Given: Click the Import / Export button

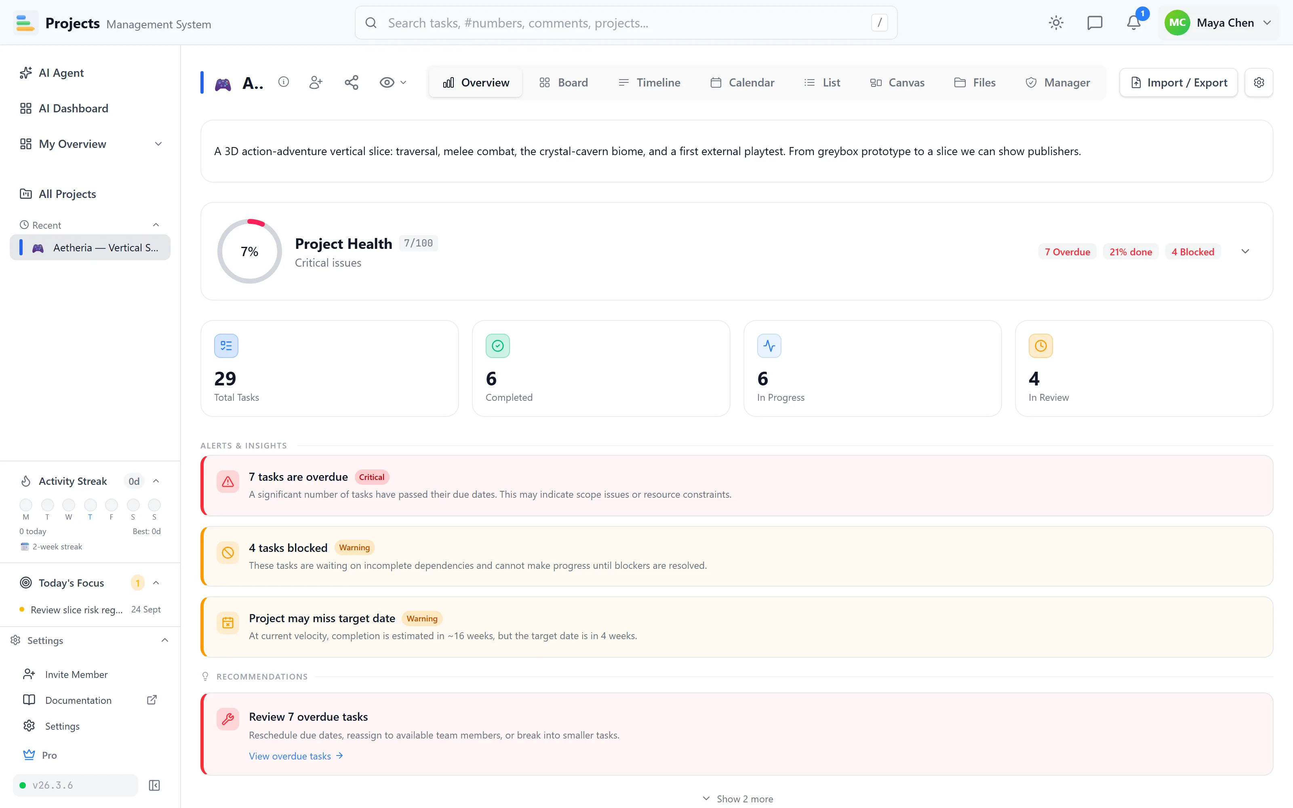Looking at the screenshot, I should click(1179, 82).
